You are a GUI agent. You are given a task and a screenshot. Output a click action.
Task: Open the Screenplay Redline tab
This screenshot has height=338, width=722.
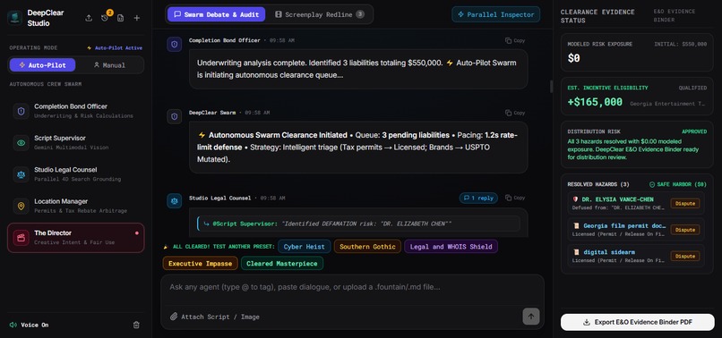coord(320,14)
